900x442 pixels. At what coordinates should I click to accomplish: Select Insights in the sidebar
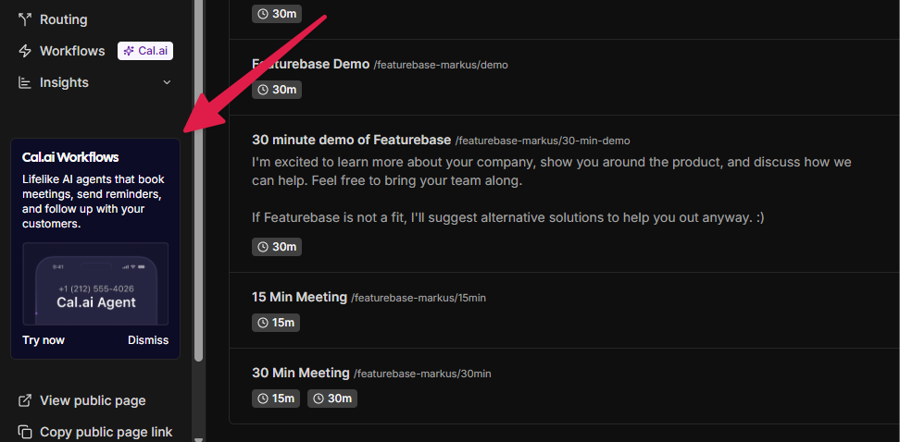tap(64, 82)
